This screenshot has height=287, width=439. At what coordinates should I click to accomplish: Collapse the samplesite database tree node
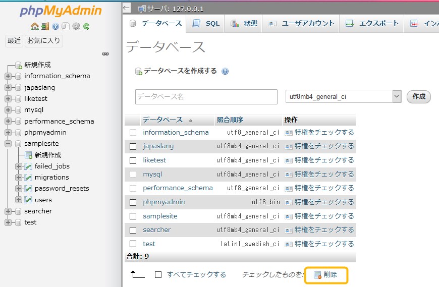[x=8, y=144]
